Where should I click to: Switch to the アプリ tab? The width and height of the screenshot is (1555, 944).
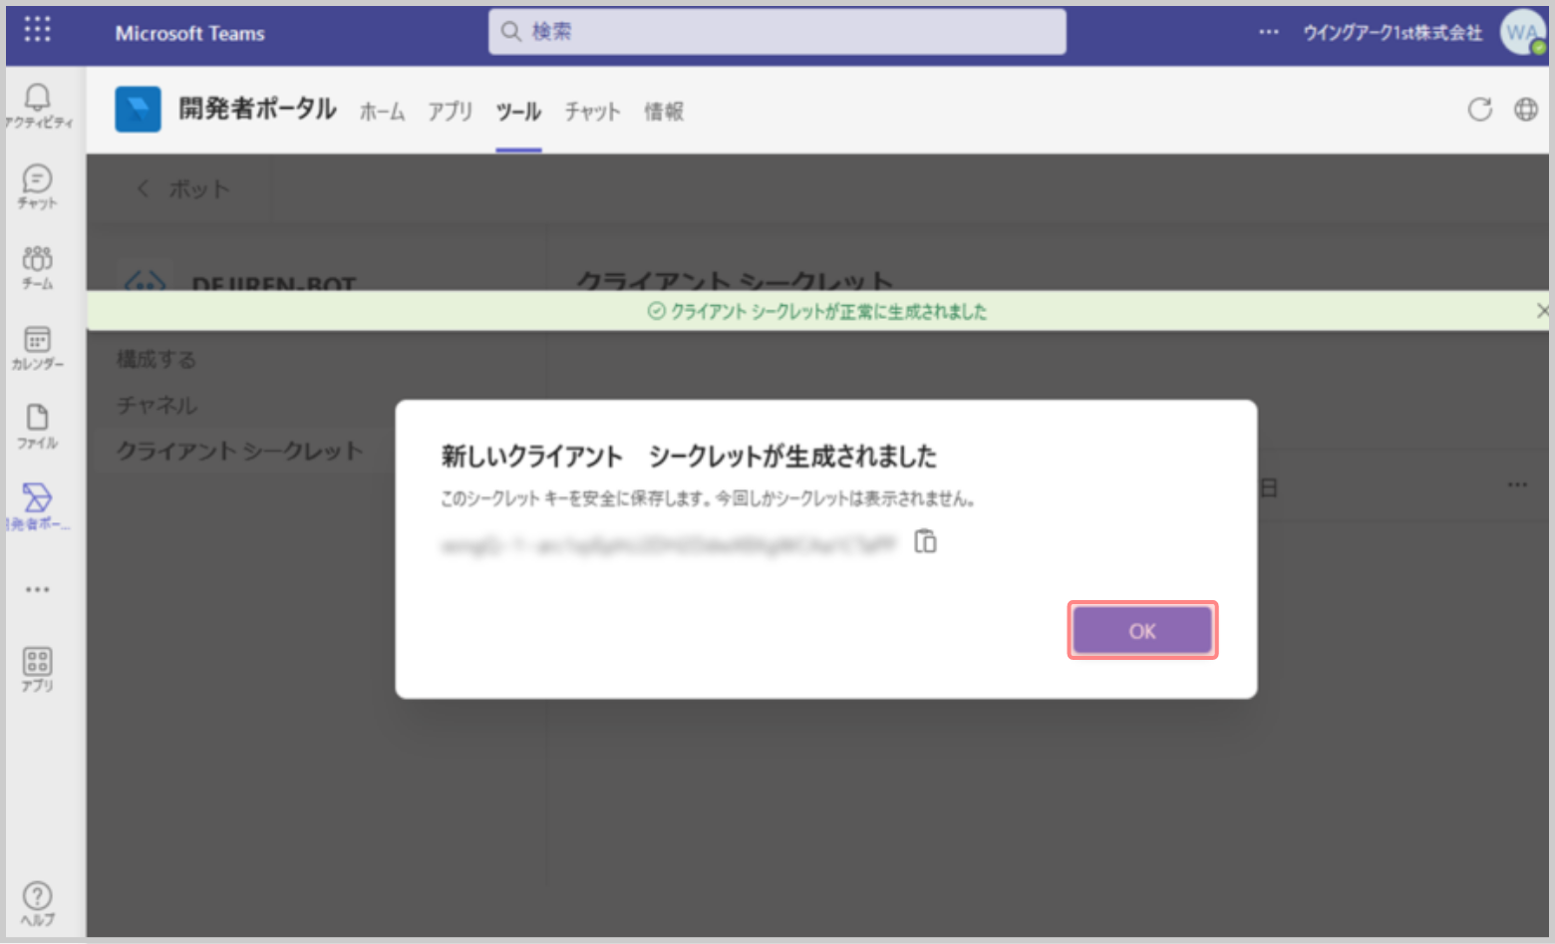450,112
